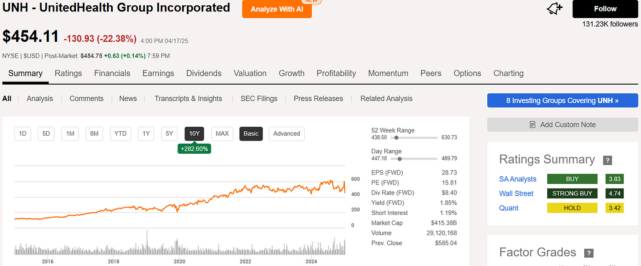Screen dimensions: 641x266
Task: Filter by Analysis
Action: 40,99
